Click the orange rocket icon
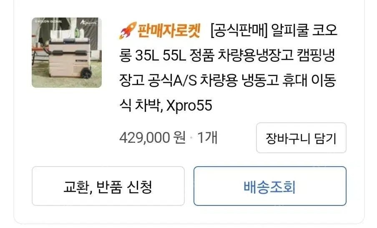The width and height of the screenshot is (377, 228). 128,30
